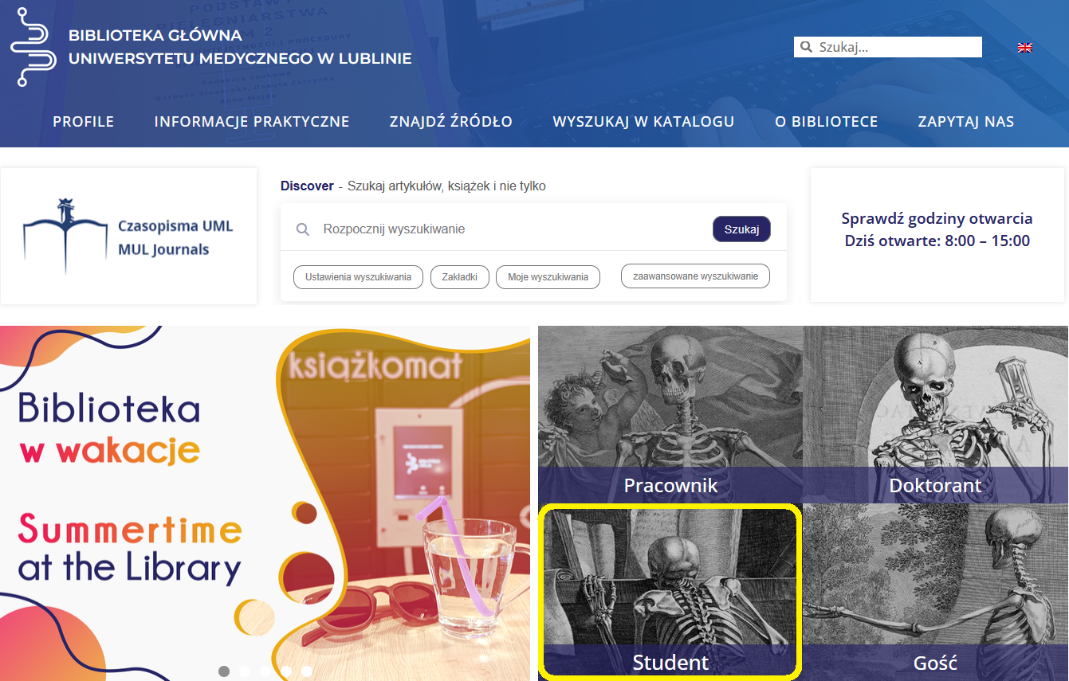This screenshot has width=1069, height=681.
Task: Select the second carousel dot
Action: [x=245, y=671]
